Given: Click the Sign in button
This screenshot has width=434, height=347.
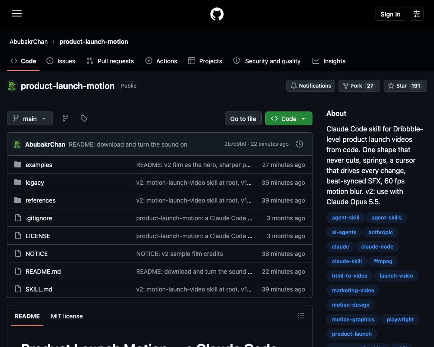Looking at the screenshot, I should tap(390, 14).
